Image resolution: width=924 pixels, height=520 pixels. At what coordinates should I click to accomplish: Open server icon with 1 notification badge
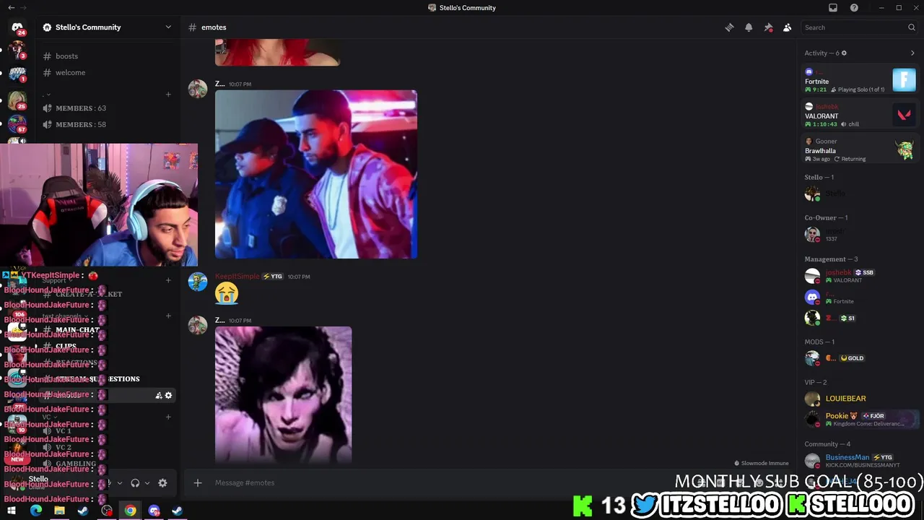[17, 74]
